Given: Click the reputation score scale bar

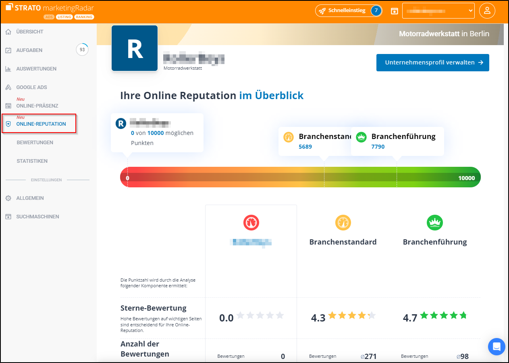Looking at the screenshot, I should pyautogui.click(x=300, y=177).
